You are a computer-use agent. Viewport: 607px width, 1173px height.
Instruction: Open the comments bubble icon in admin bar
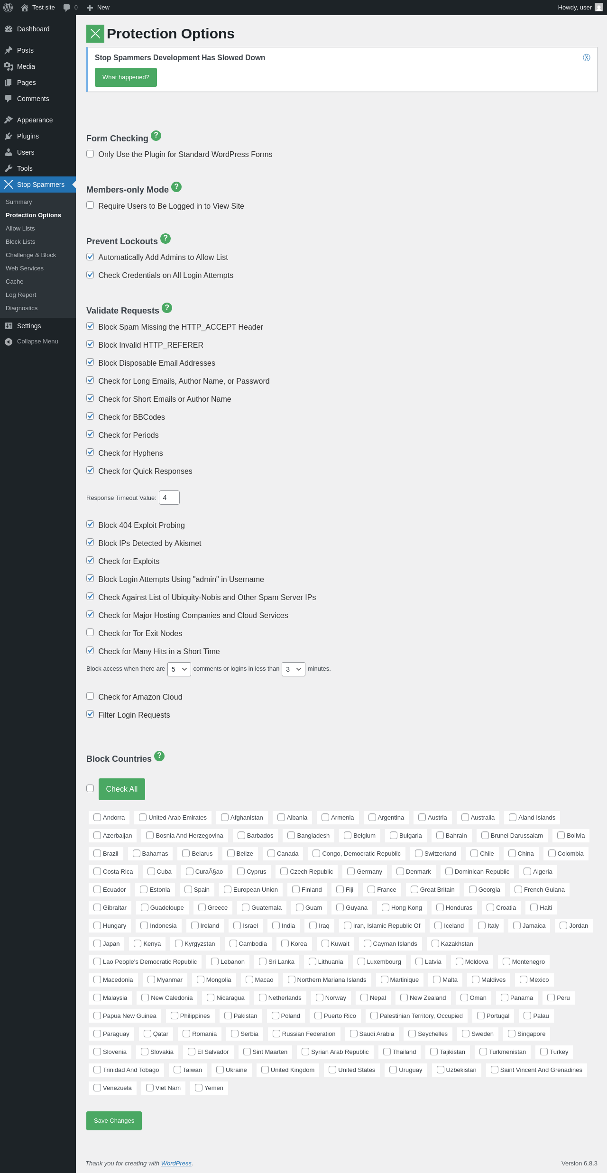point(67,8)
